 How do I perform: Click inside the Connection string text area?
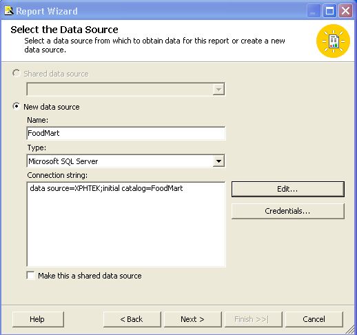click(x=126, y=224)
